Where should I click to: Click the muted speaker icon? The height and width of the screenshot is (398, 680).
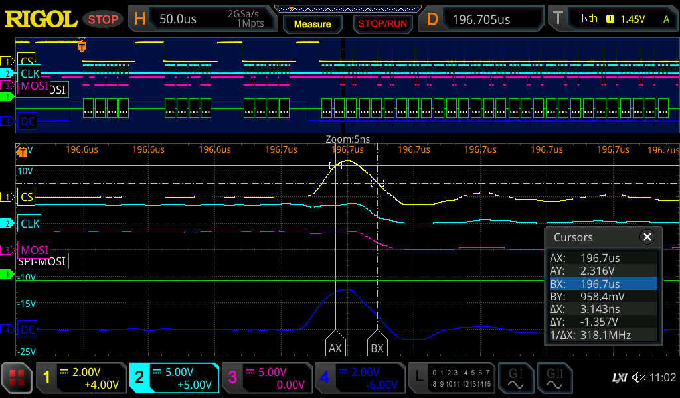(x=638, y=377)
